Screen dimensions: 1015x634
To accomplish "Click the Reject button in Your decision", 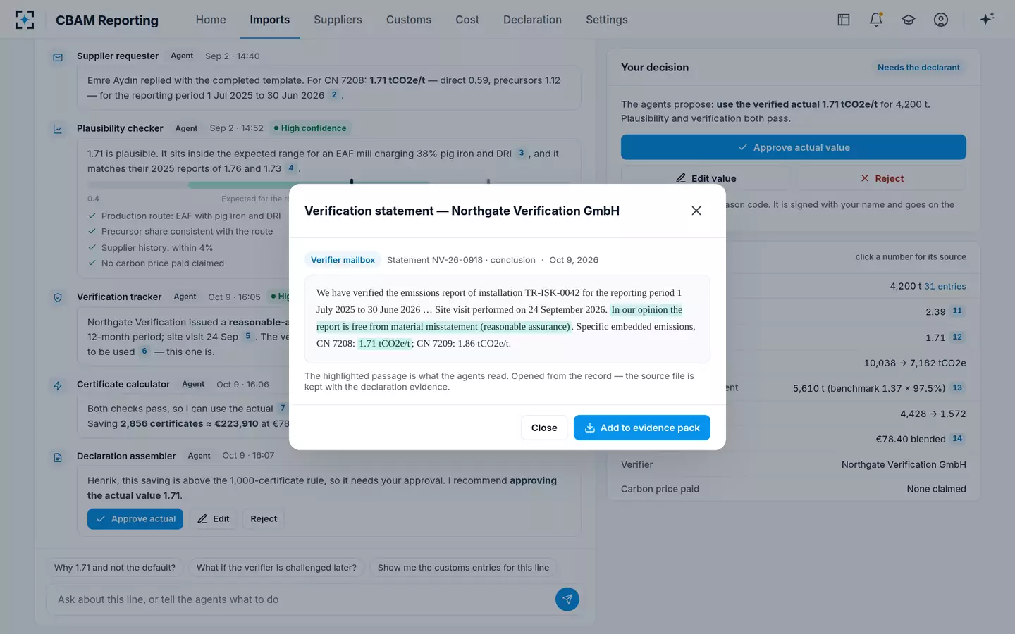I will (x=882, y=178).
